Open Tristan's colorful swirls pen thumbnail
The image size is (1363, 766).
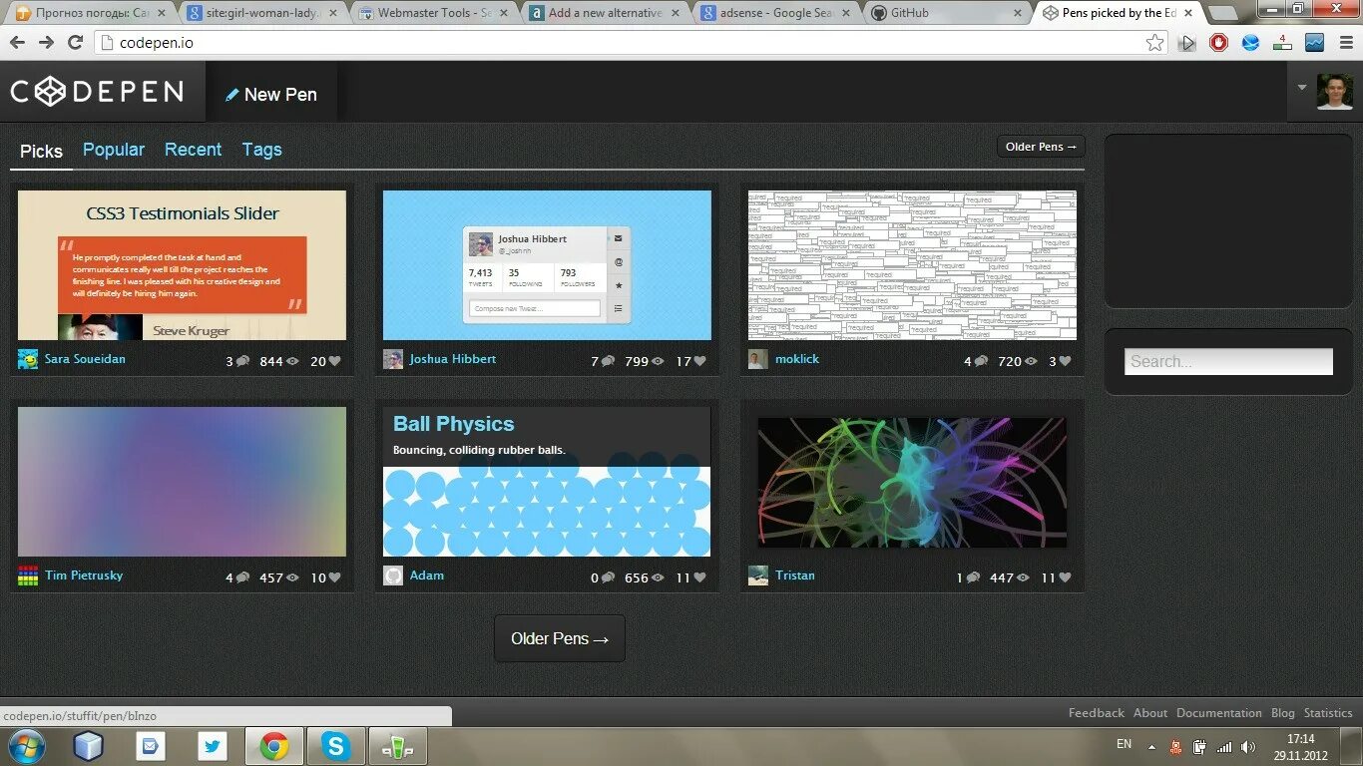[x=912, y=482]
